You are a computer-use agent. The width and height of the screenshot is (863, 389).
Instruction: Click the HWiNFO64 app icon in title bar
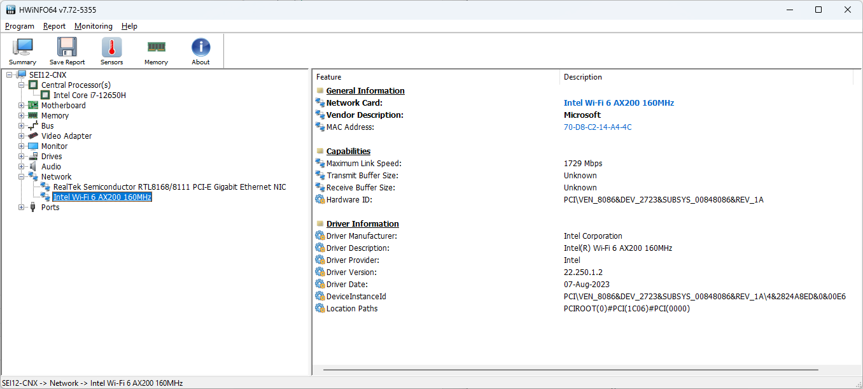[x=11, y=10]
